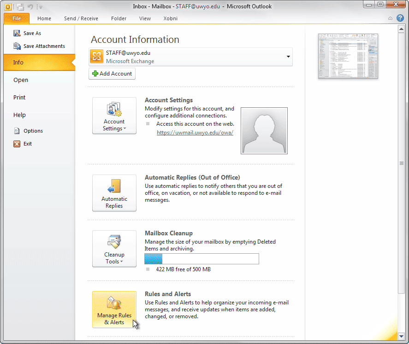Click the Manage Rules & Alerts bell icon

point(114,303)
